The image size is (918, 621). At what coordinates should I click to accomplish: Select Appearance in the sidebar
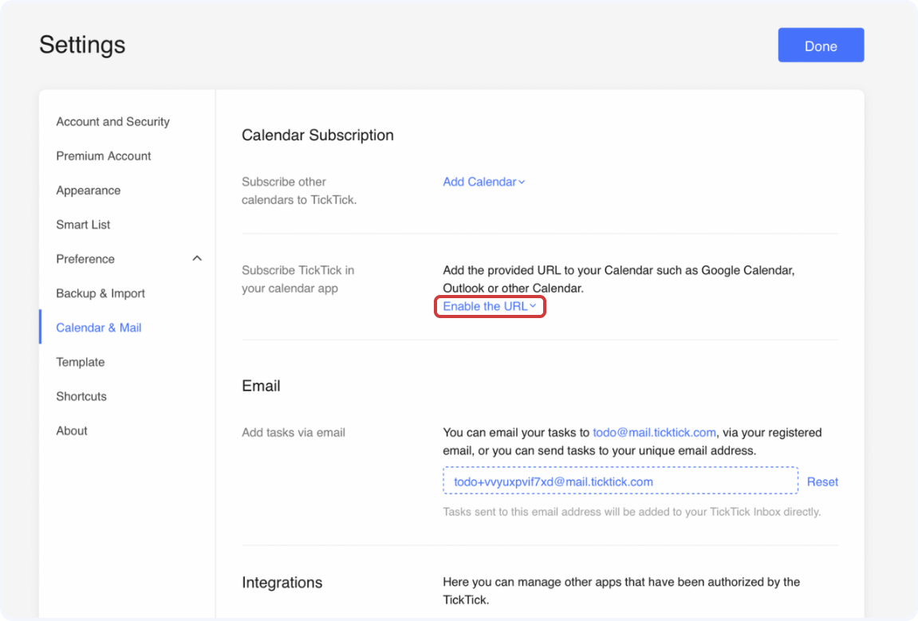pos(89,191)
